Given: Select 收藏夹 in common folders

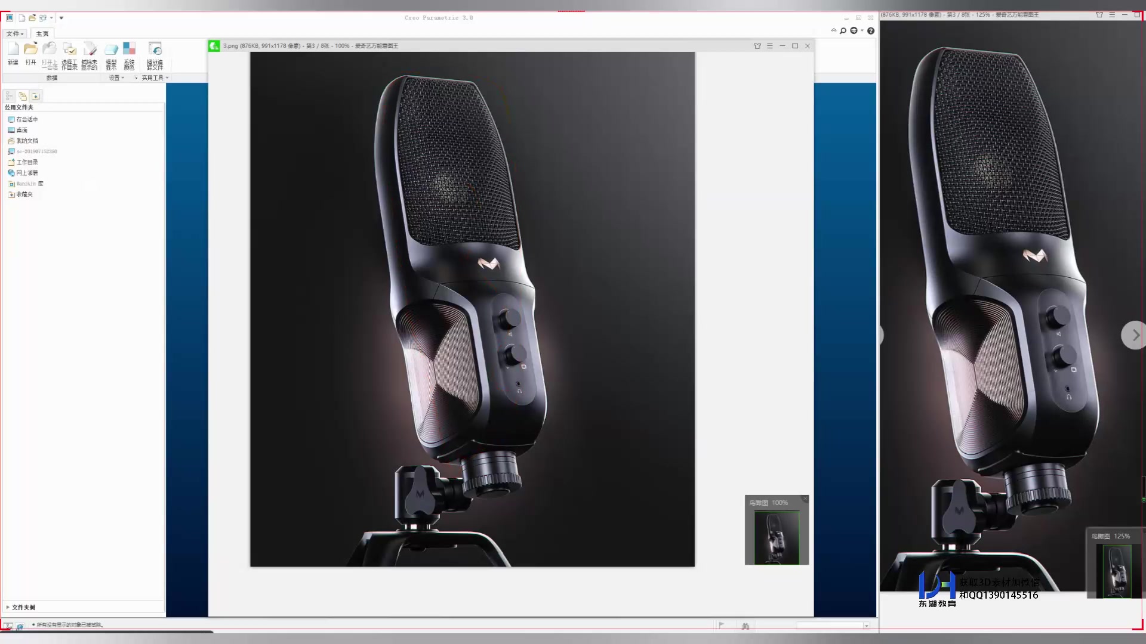Looking at the screenshot, I should pos(20,194).
